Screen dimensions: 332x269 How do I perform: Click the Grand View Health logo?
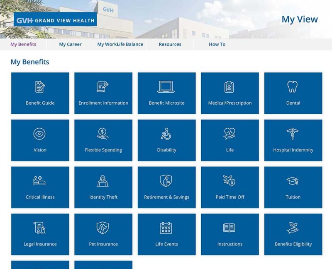pyautogui.click(x=55, y=19)
